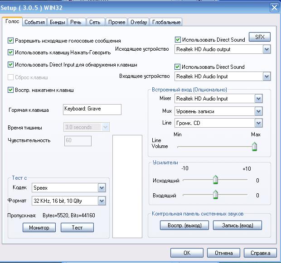
Task: Open Запись (вход) sound panel
Action: click(x=237, y=225)
